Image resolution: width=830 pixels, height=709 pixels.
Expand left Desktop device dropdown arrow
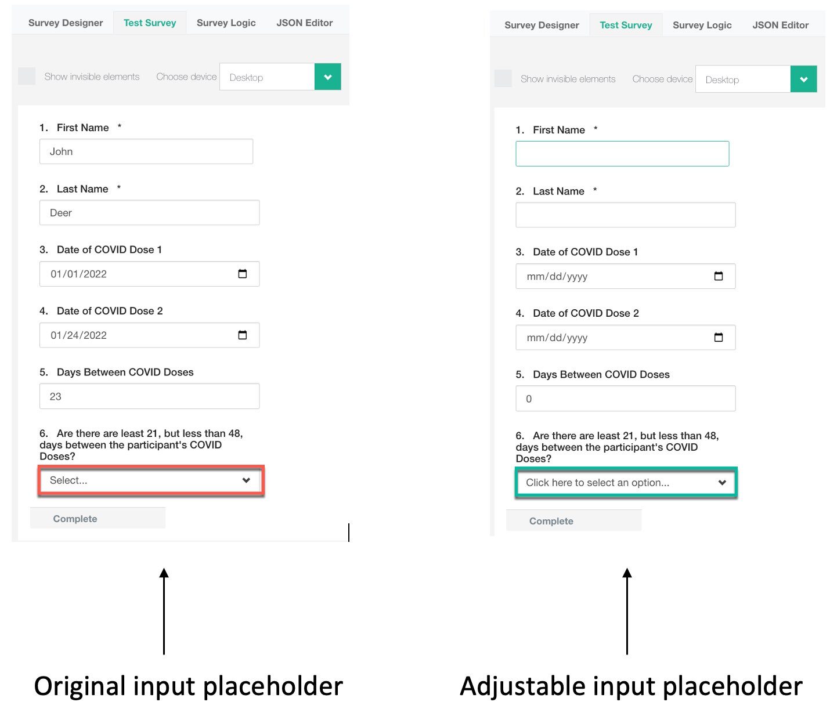pyautogui.click(x=328, y=77)
